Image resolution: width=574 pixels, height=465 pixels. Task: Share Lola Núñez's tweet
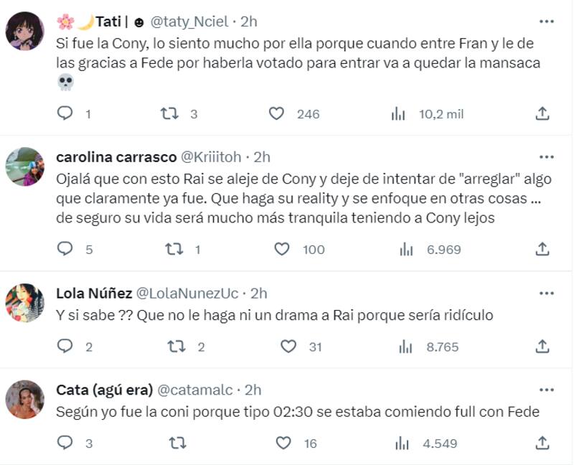(x=541, y=347)
